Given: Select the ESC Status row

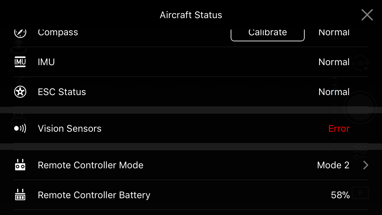Looking at the screenshot, I should point(191,92).
